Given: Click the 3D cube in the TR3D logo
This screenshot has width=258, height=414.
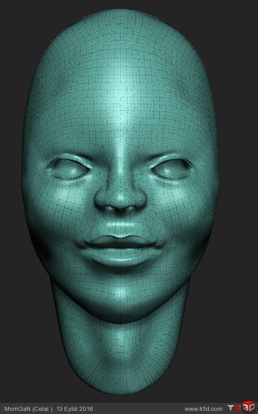Looking at the screenshot, I should (x=249, y=407).
